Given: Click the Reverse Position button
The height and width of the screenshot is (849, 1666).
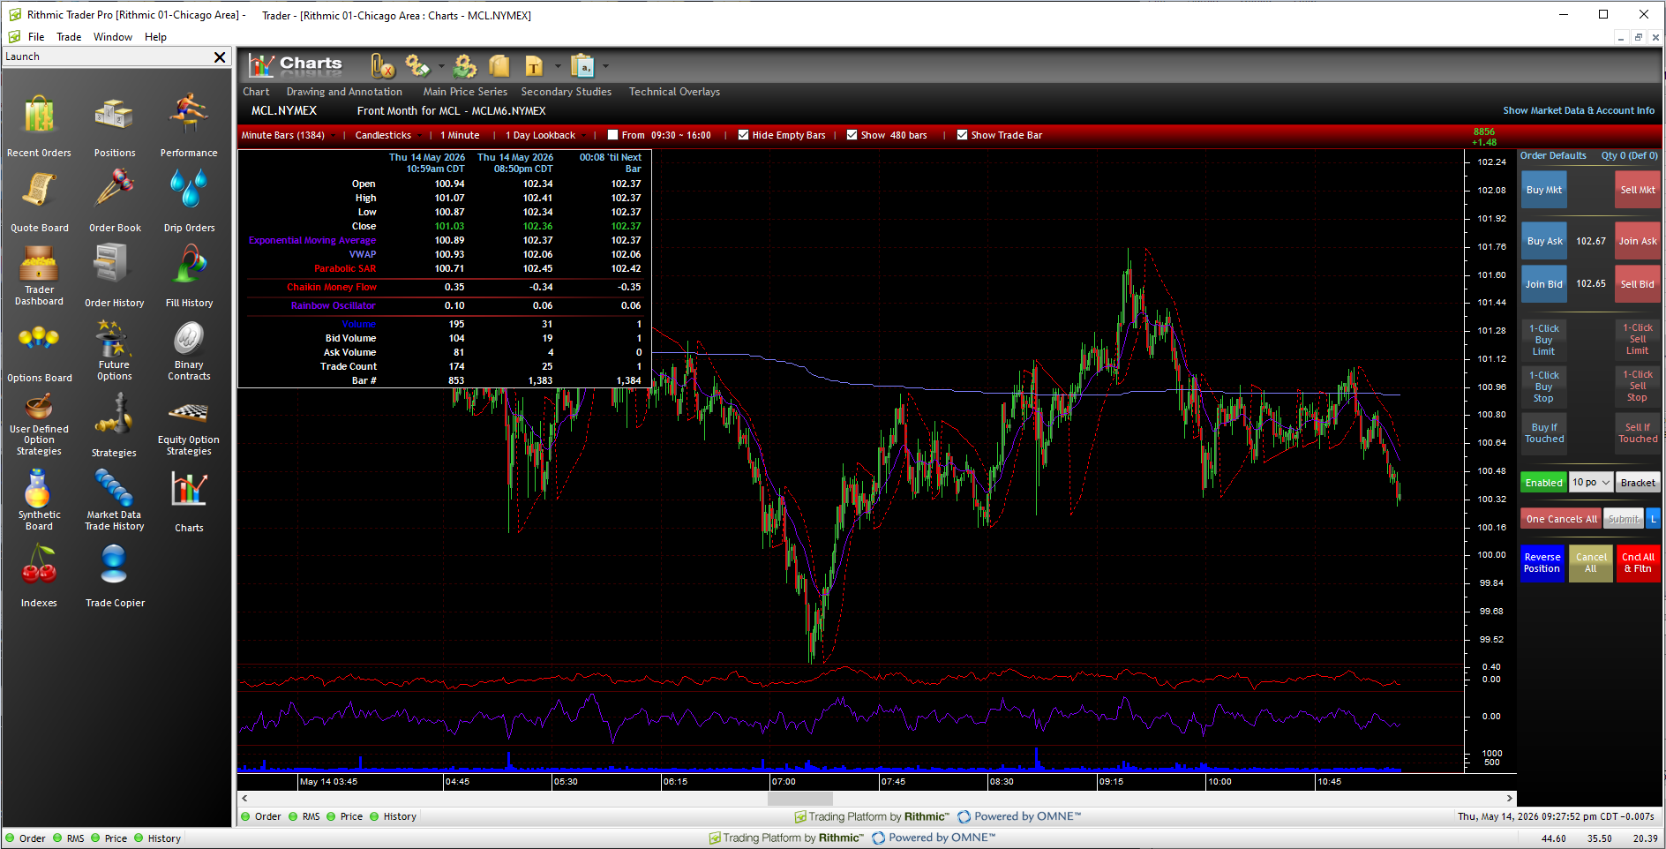Looking at the screenshot, I should tap(1542, 563).
